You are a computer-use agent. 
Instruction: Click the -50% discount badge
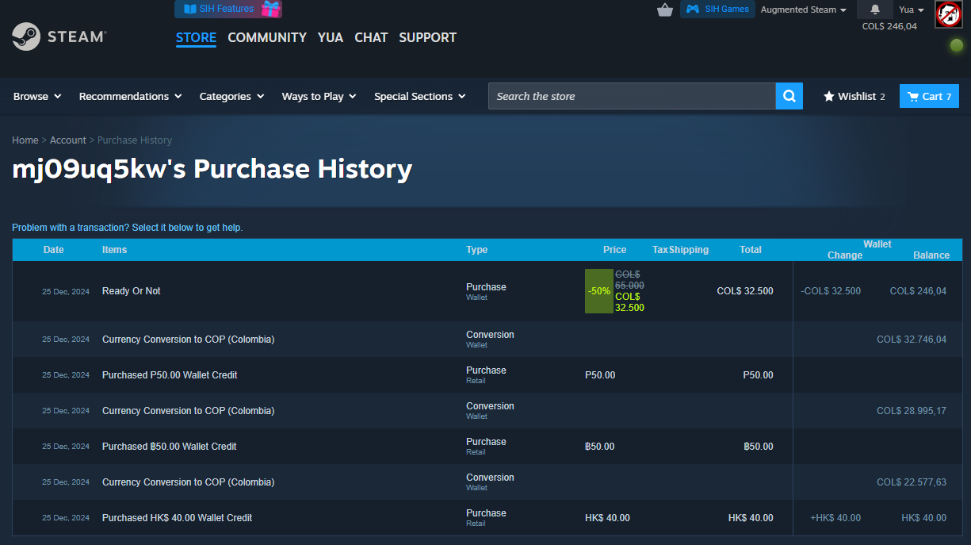599,291
